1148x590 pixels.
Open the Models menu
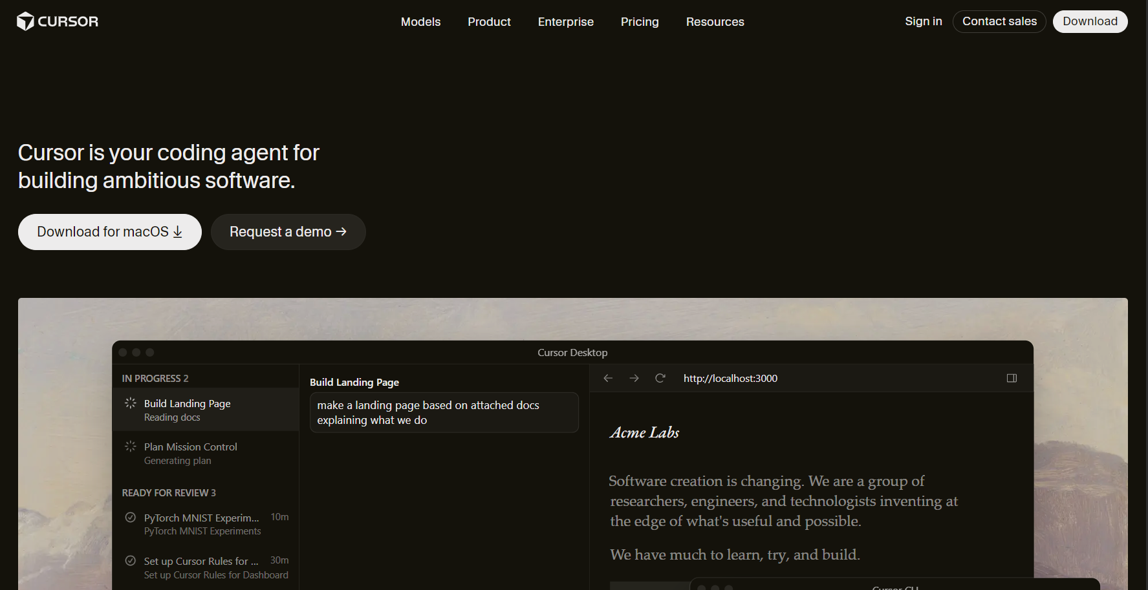point(420,22)
